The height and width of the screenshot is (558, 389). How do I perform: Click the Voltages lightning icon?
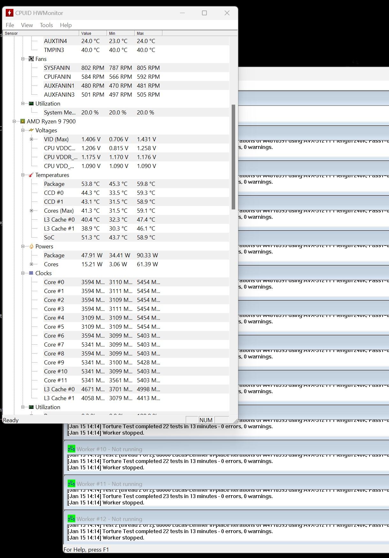pyautogui.click(x=31, y=130)
